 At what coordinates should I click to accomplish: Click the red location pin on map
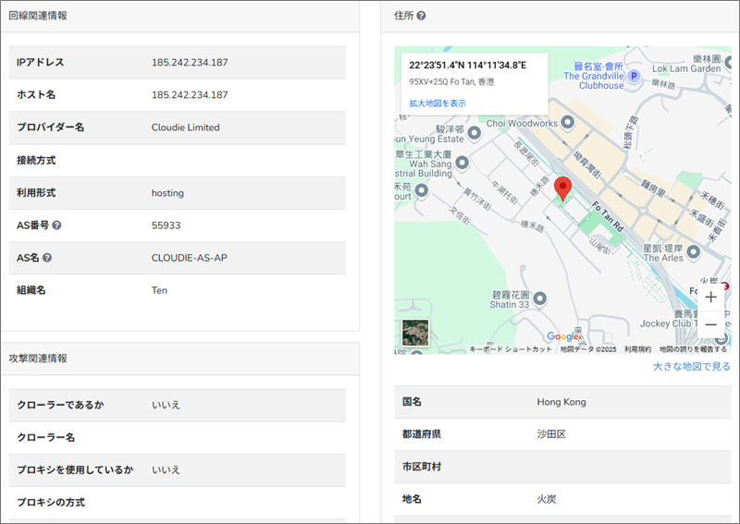(x=561, y=189)
